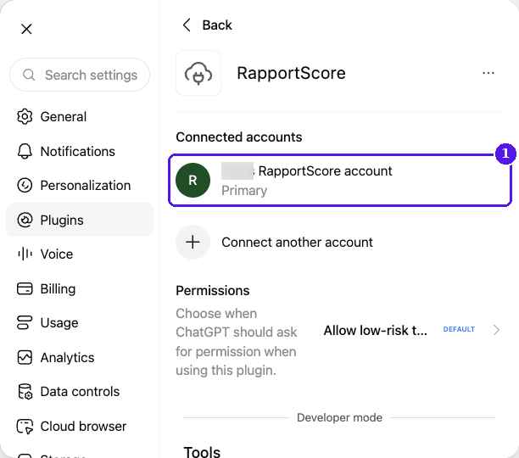Select the General menu label

(x=64, y=117)
